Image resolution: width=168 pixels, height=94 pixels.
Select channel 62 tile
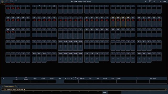click(x=13, y=34)
